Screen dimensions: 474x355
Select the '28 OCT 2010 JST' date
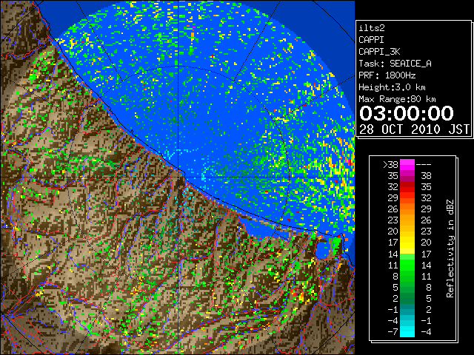point(414,129)
